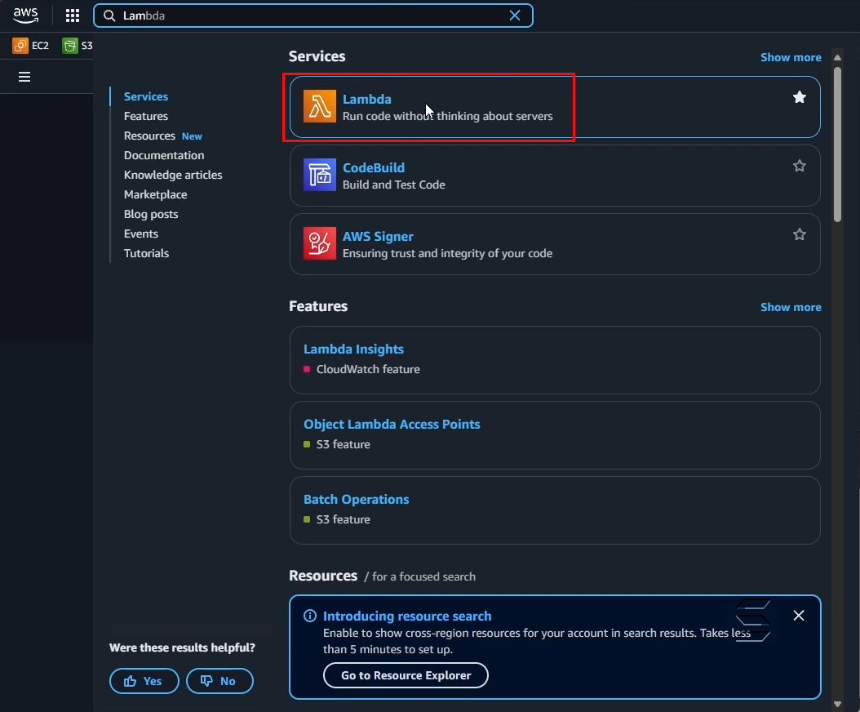The image size is (860, 712).
Task: Click the AWS Signer service icon
Action: click(x=320, y=244)
